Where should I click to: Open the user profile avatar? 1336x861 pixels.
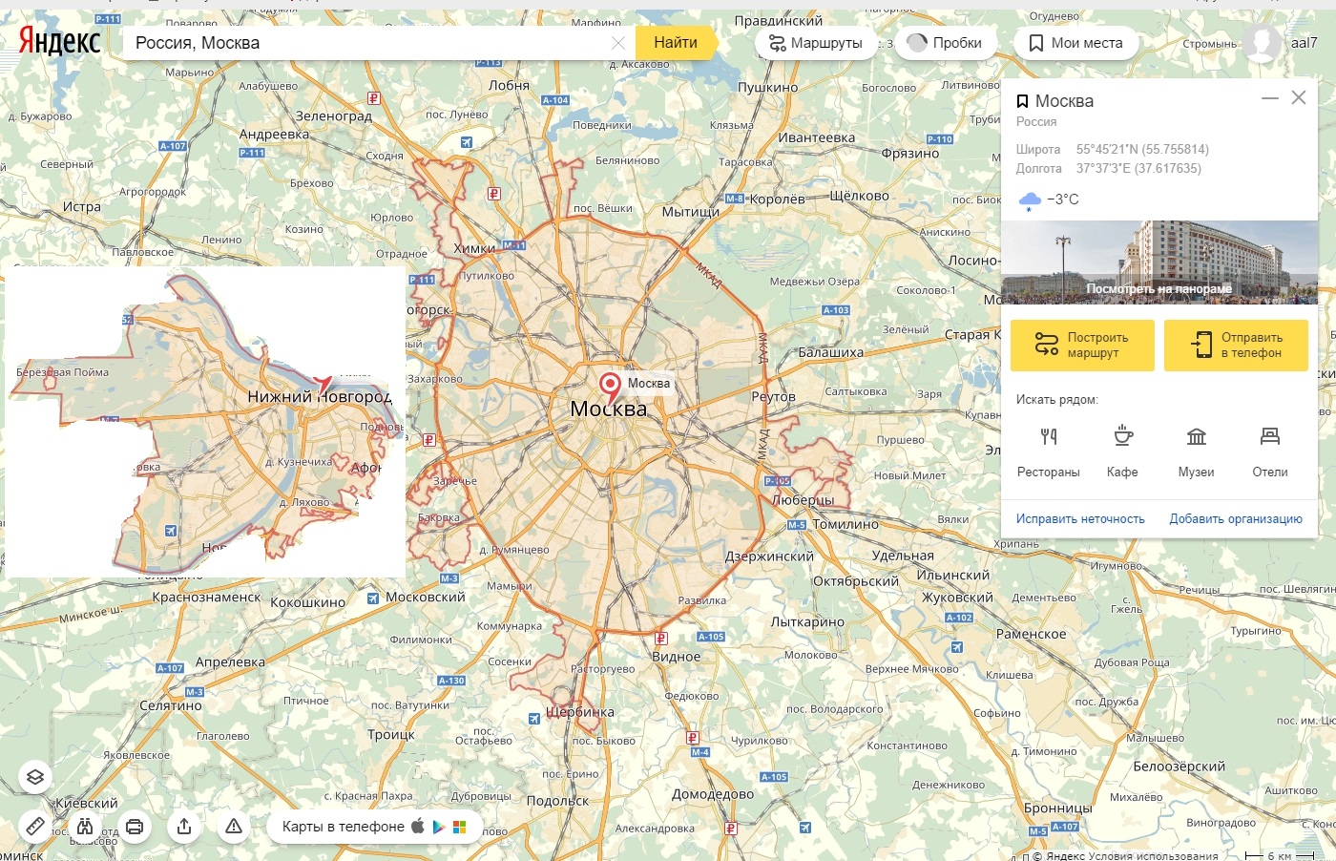(x=1262, y=43)
